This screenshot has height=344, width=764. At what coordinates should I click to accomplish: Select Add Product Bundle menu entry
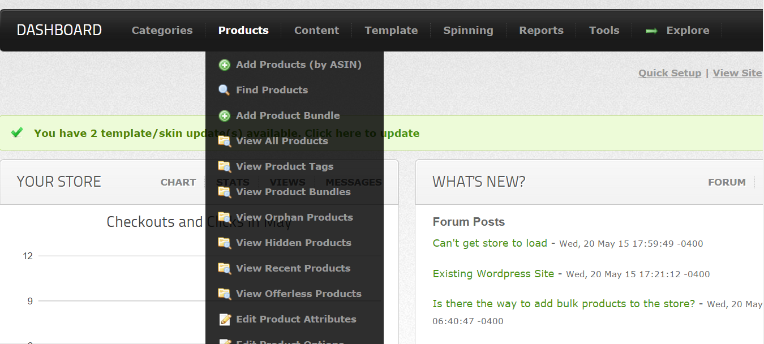coord(288,115)
